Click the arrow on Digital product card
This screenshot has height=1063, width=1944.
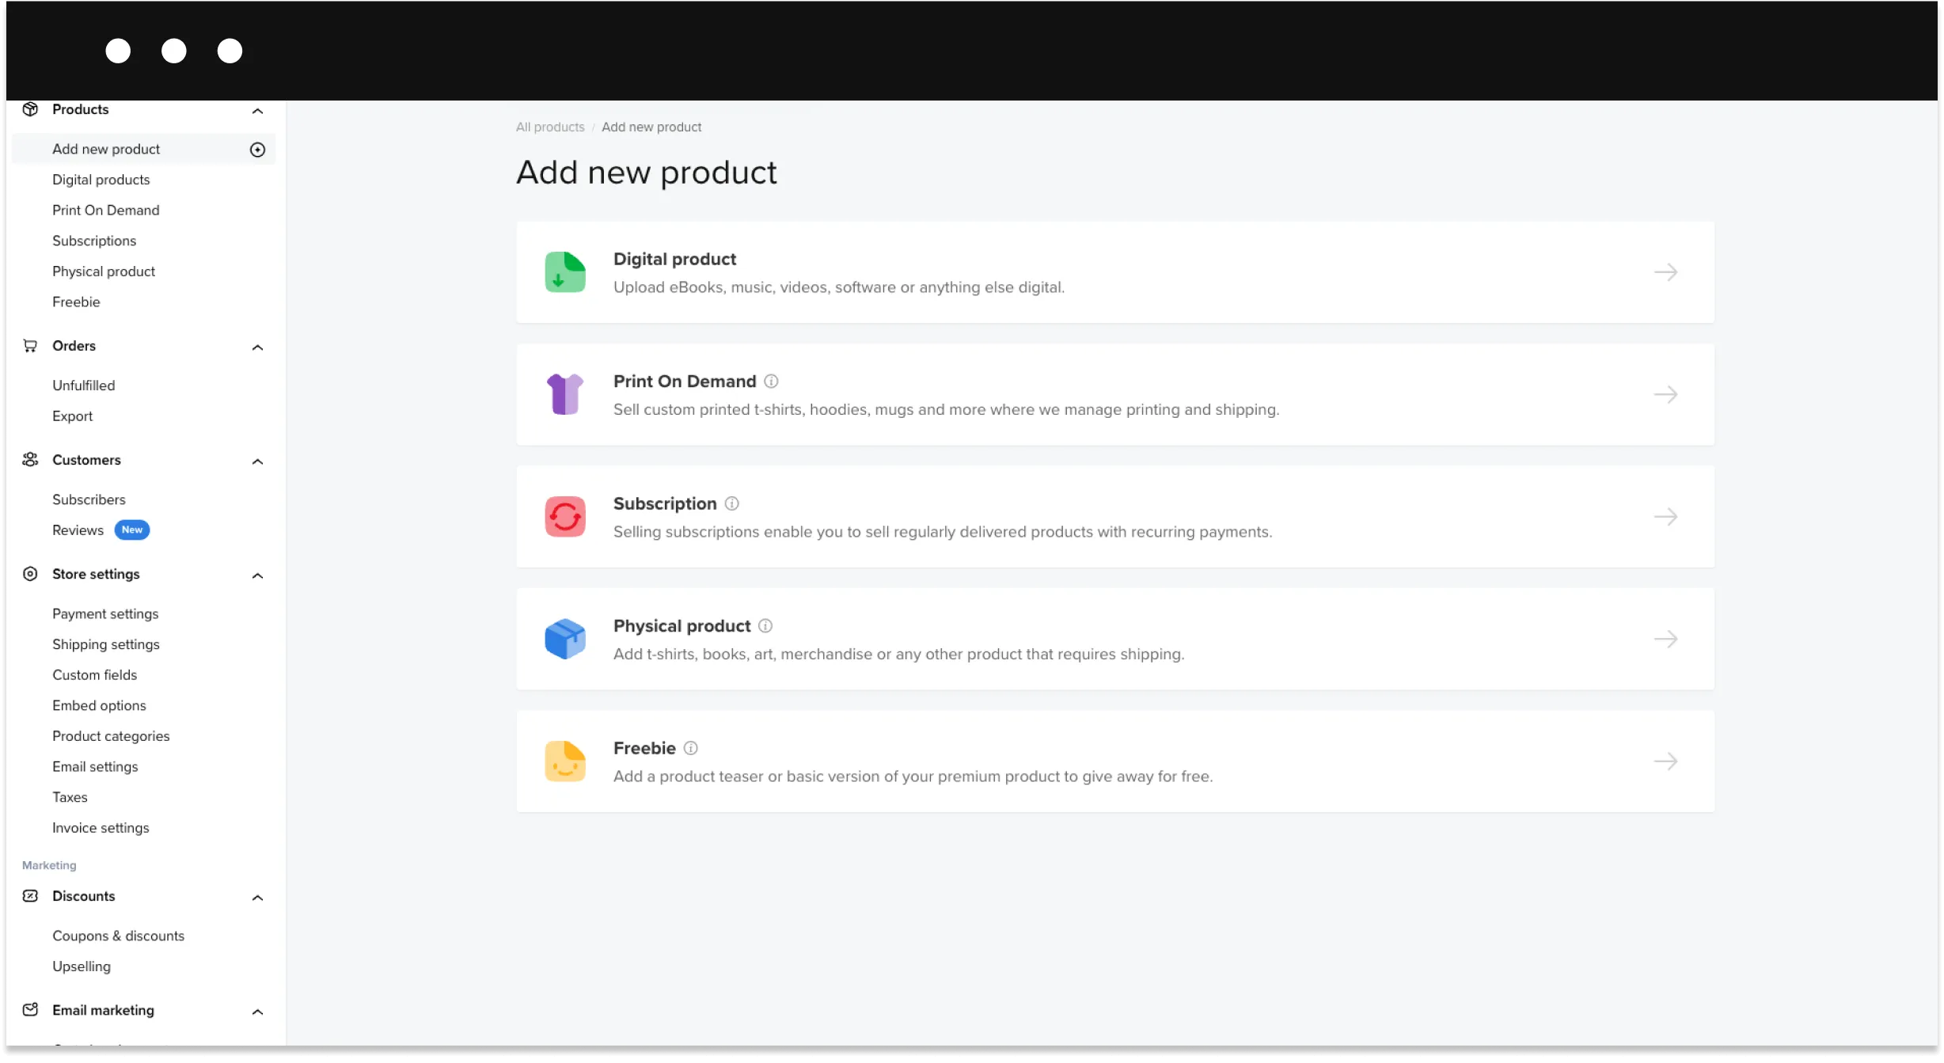coord(1666,272)
